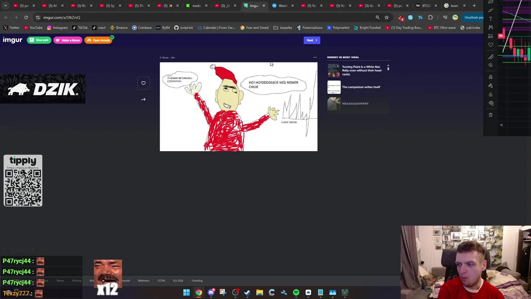Click the sidebar scrollbar in Most Viral

[388, 68]
